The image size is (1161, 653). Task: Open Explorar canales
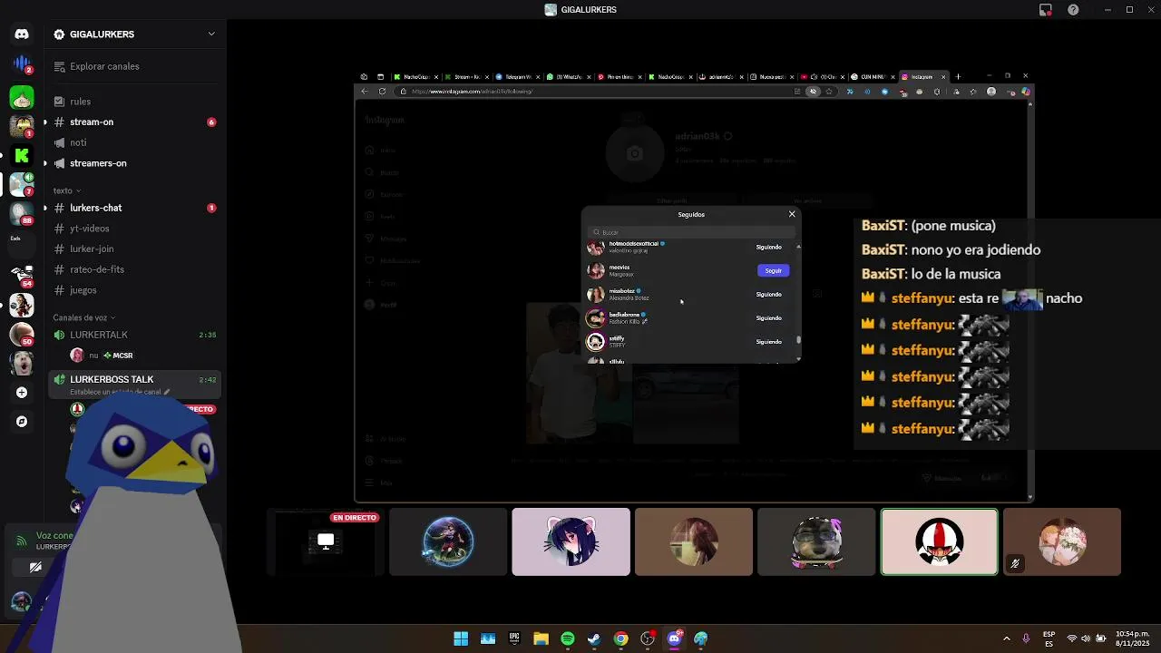coord(134,66)
